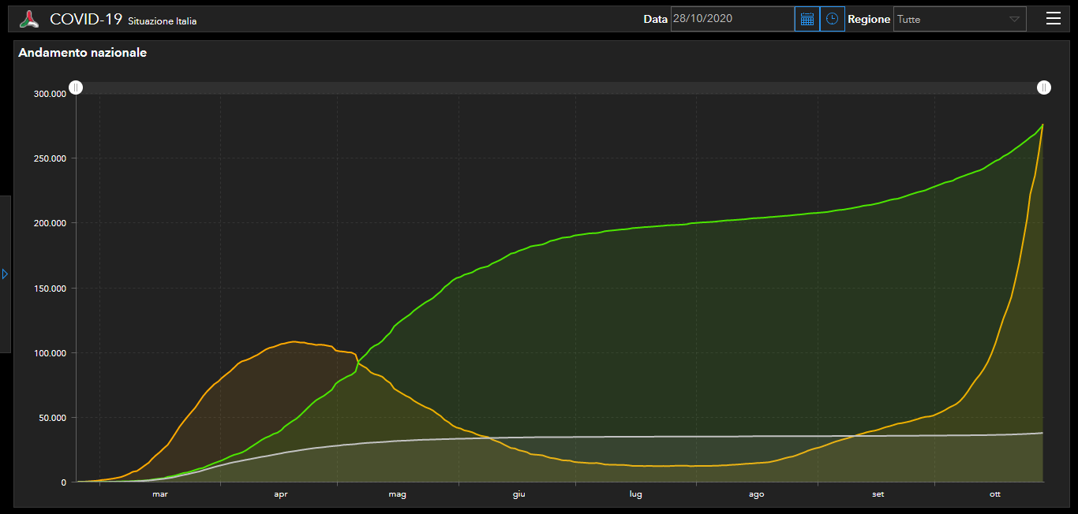Click the middle of the chart range bar
This screenshot has width=1078, height=514.
[559, 88]
